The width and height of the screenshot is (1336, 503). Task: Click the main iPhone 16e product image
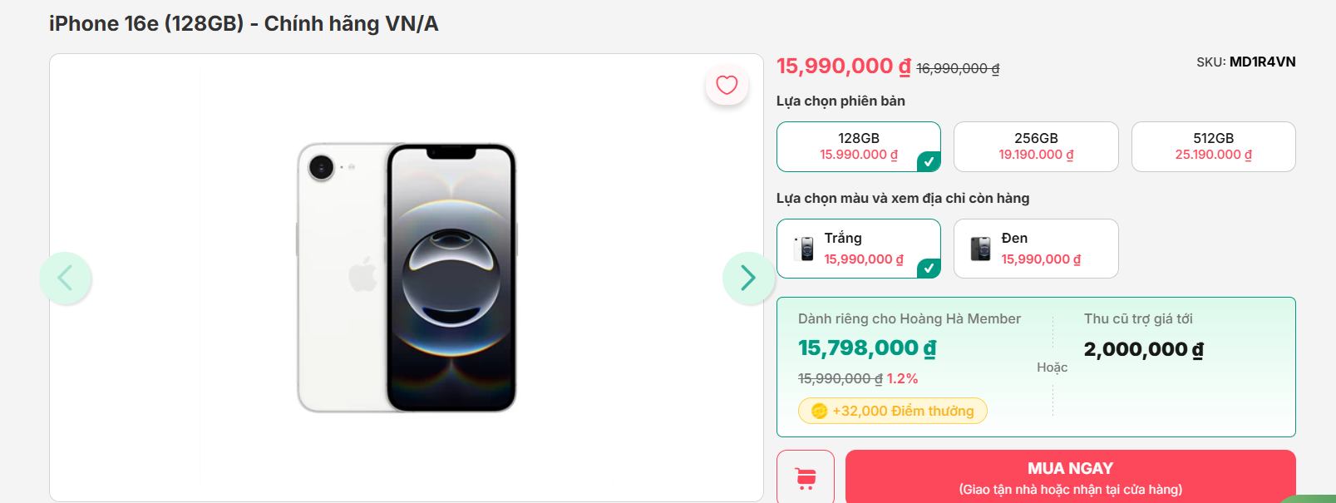pyautogui.click(x=407, y=279)
